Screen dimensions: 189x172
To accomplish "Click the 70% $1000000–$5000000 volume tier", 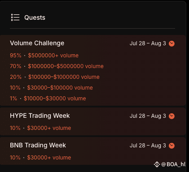I will [57, 66].
